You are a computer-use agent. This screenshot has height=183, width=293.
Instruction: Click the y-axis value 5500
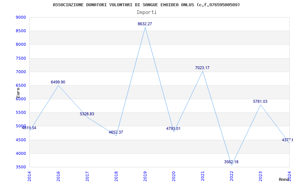coord(21,113)
